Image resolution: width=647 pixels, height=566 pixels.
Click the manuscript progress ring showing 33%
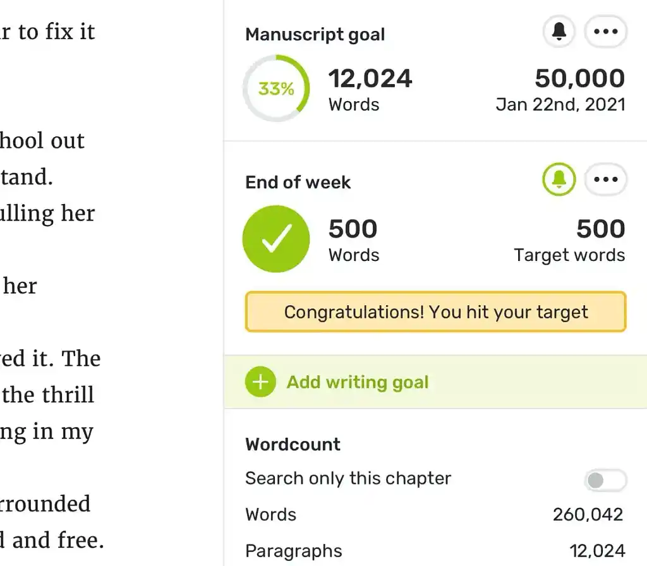(276, 90)
